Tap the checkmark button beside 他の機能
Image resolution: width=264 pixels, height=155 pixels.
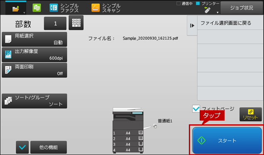[22, 147]
